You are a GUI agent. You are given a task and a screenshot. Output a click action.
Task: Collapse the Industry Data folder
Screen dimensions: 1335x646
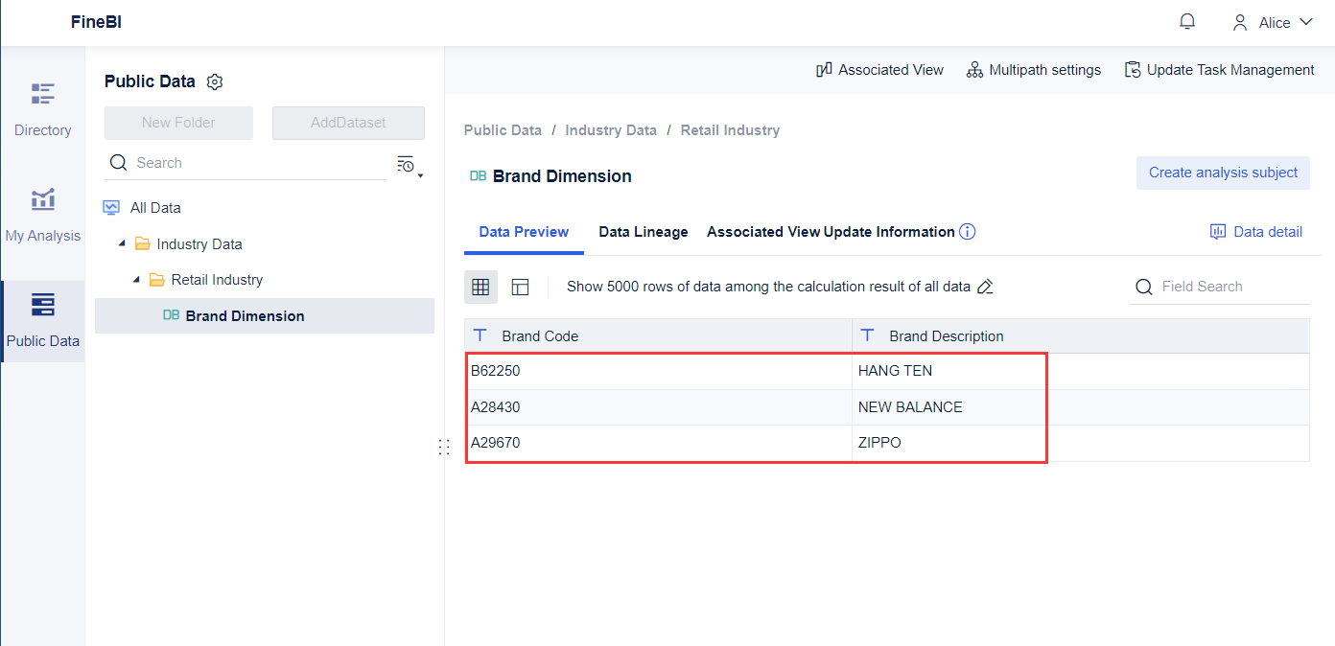click(x=121, y=243)
